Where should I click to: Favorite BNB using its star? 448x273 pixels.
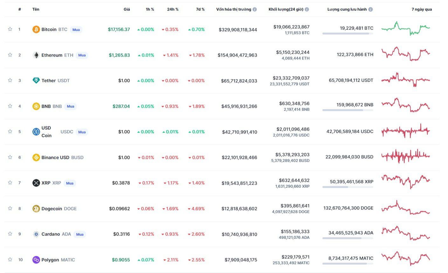click(x=10, y=106)
